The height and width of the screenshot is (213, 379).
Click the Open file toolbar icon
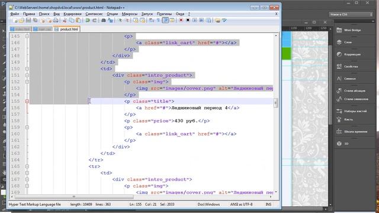[x=21, y=21]
